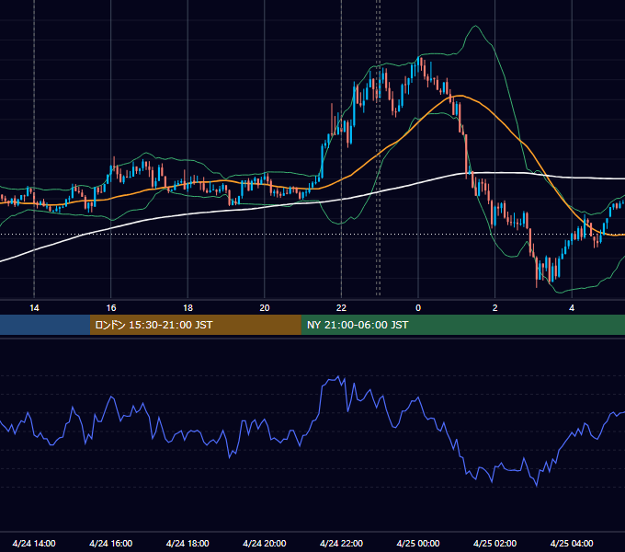Click the 18 hour axis label
The width and height of the screenshot is (625, 552).
coord(187,308)
